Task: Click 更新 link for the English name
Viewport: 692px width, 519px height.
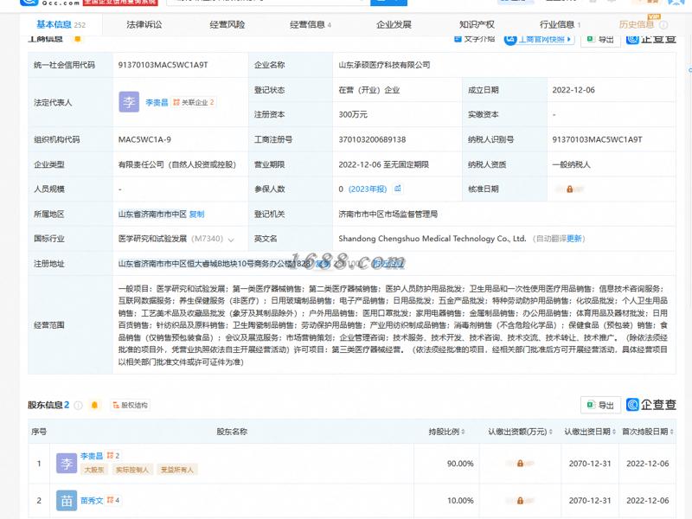Action: (x=574, y=239)
